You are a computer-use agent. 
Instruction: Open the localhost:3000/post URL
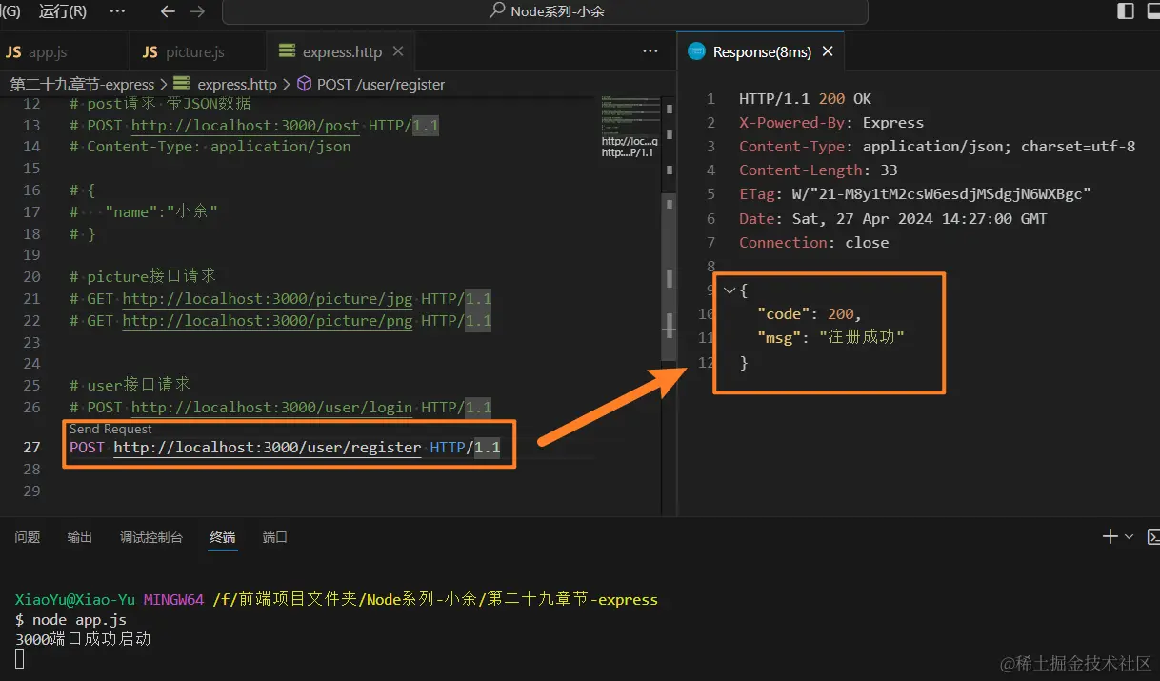[x=246, y=126]
